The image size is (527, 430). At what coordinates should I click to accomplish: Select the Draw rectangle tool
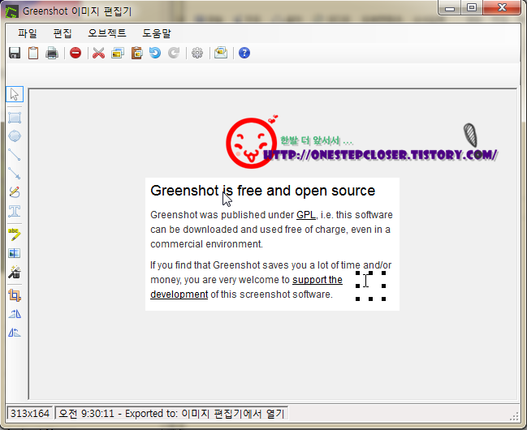coord(15,118)
